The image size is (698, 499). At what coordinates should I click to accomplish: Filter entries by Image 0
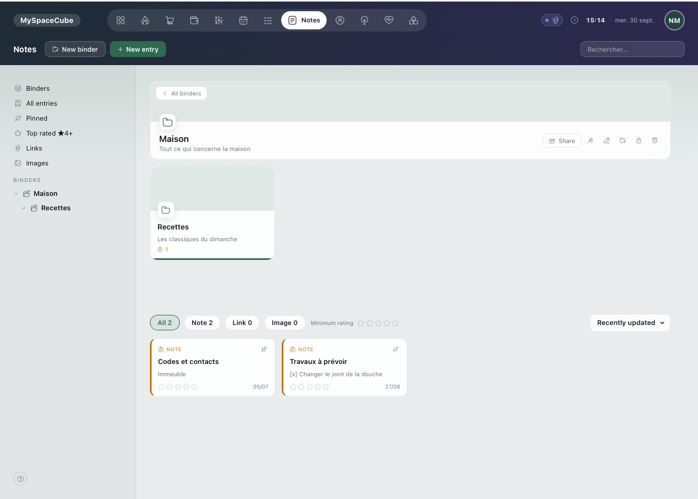(x=284, y=323)
